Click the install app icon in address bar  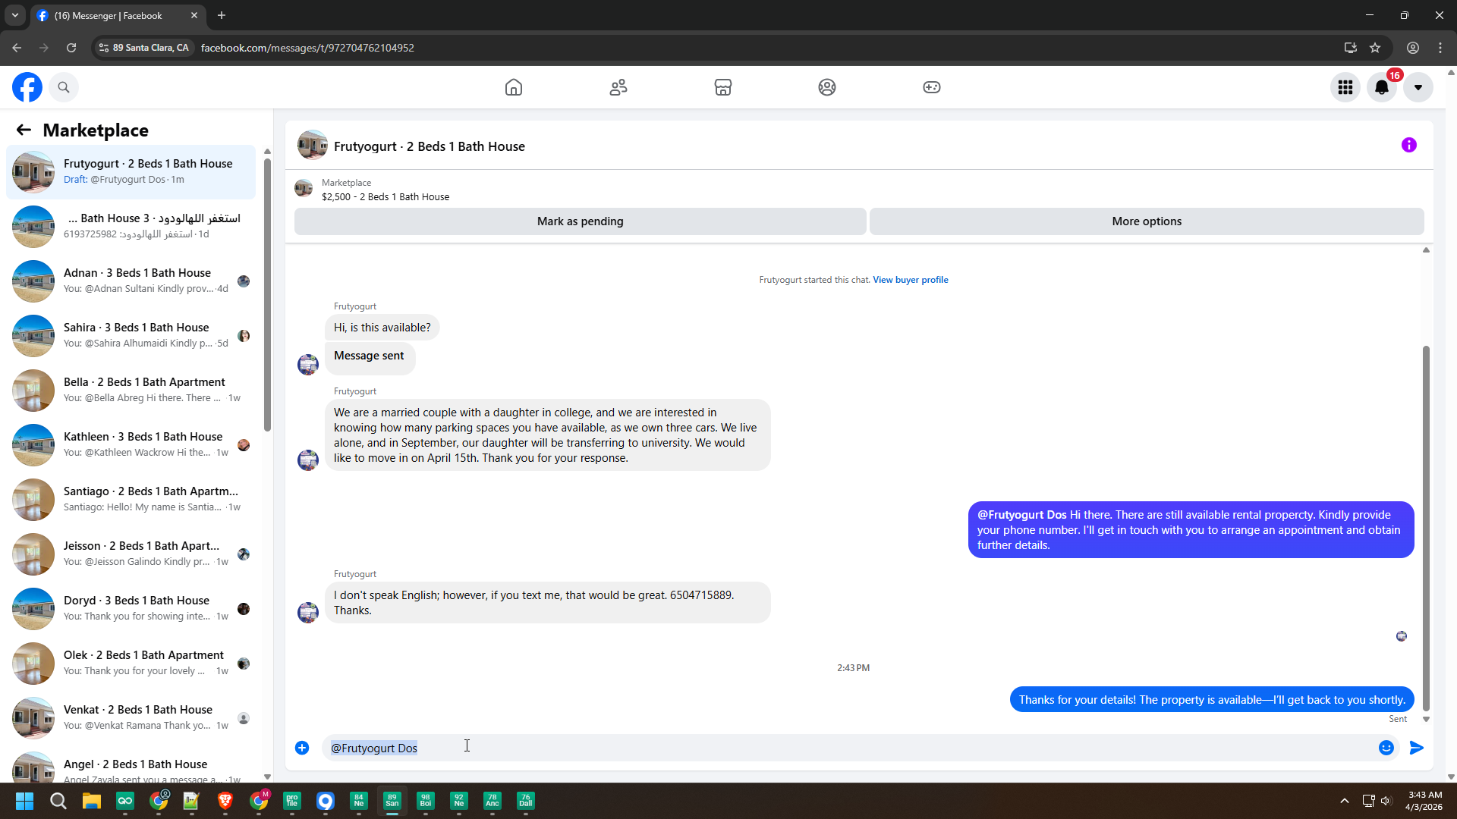click(x=1351, y=48)
